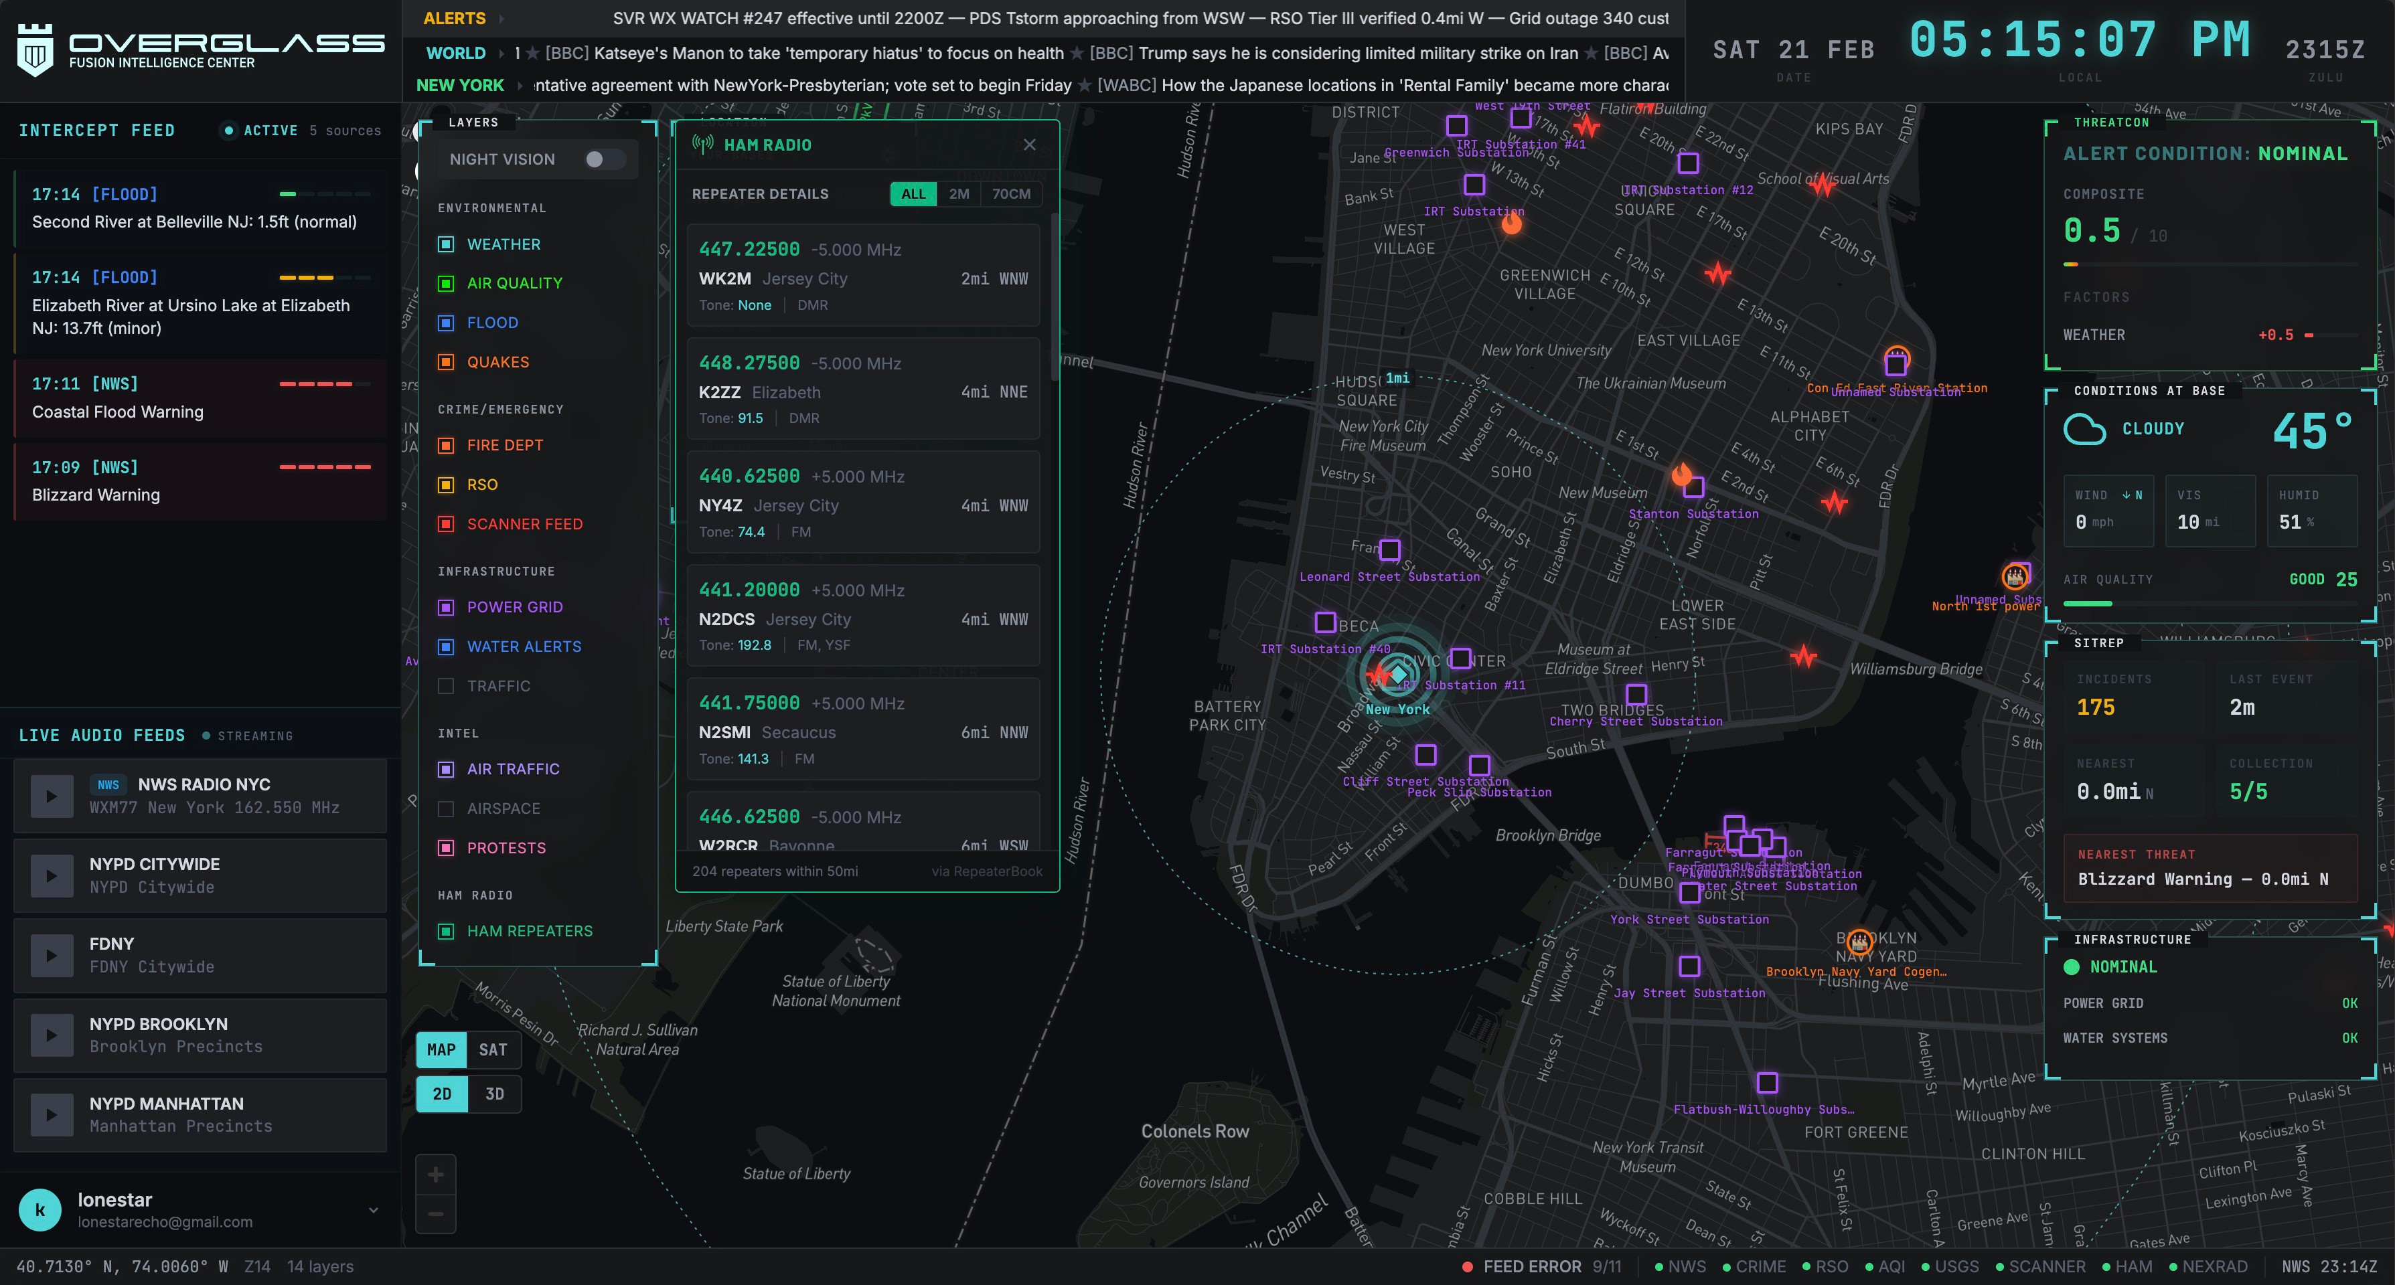The image size is (2395, 1285).
Task: Expand the Alerts ticker arrow
Action: coord(501,19)
